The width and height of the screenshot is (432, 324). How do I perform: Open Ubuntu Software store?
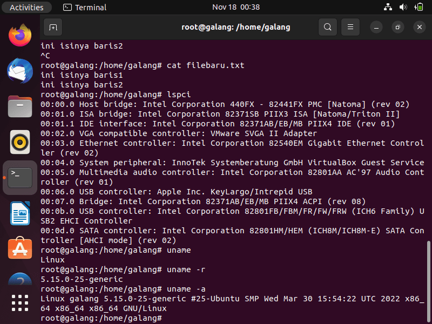point(20,248)
